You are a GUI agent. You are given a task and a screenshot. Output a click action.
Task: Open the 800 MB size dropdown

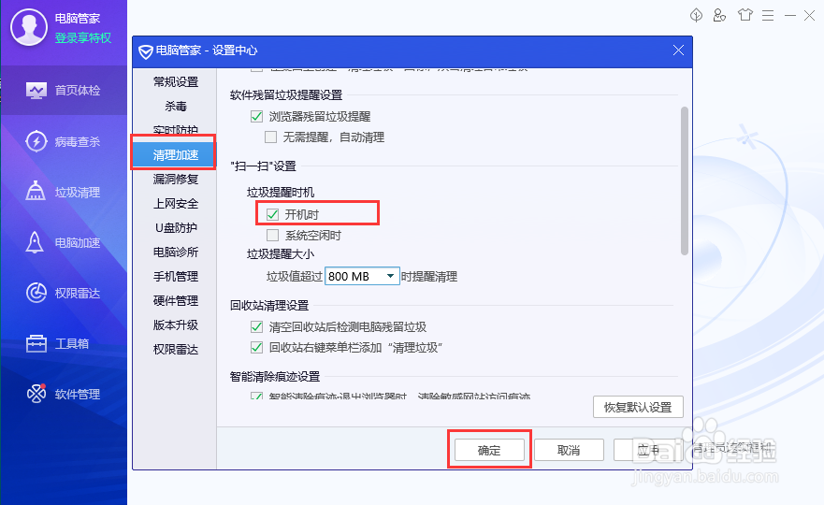click(363, 276)
